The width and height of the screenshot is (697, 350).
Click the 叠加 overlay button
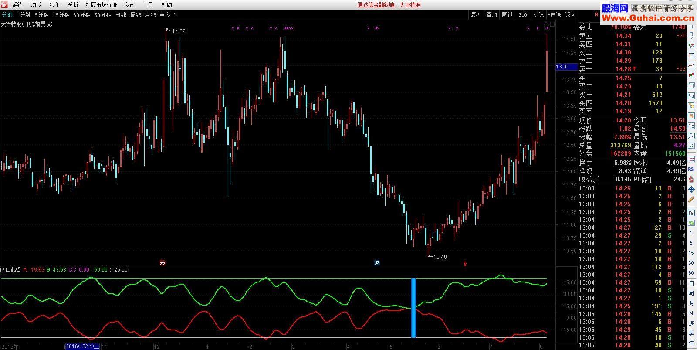click(x=491, y=15)
